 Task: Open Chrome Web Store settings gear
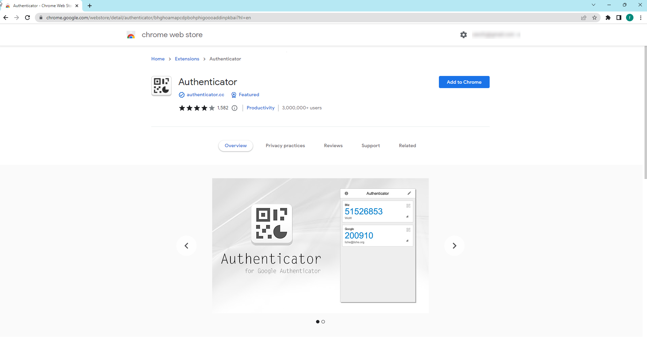(464, 34)
